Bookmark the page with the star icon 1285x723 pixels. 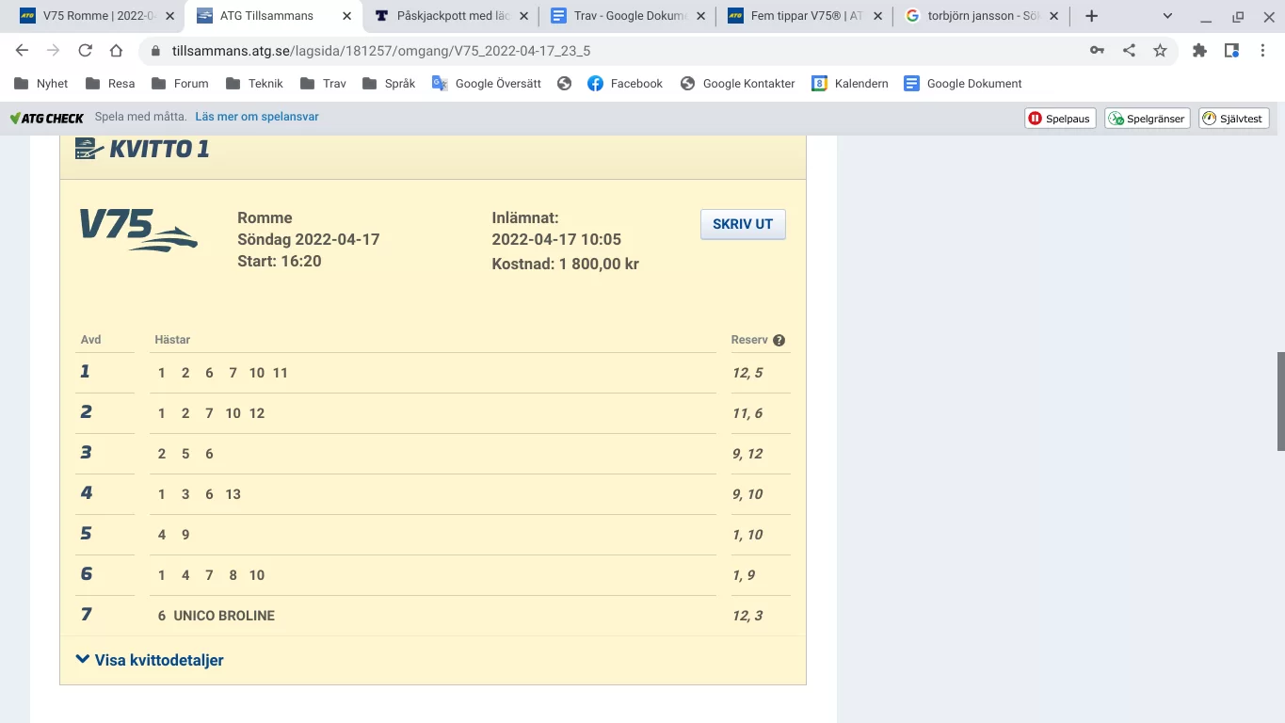(1161, 50)
